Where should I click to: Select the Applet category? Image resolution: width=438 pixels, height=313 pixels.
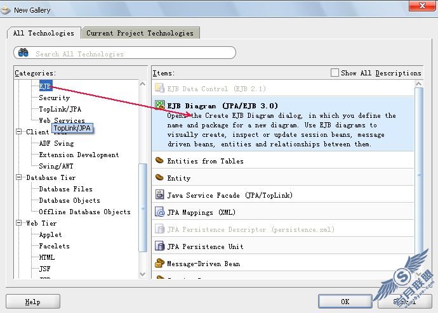coord(50,234)
